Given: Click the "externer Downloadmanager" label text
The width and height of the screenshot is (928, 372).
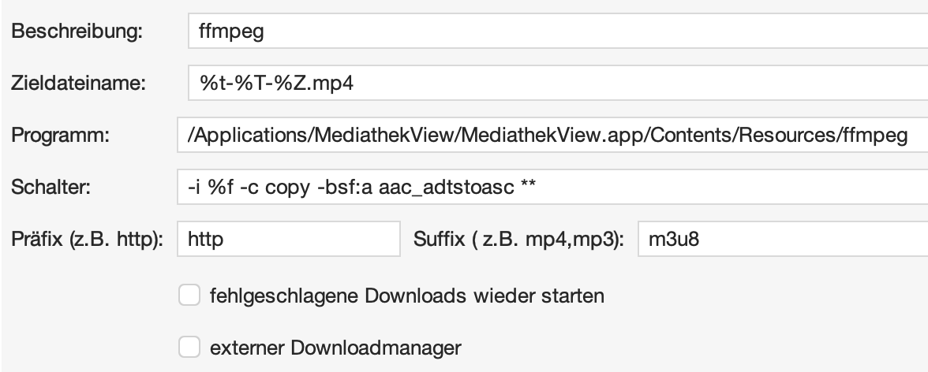Looking at the screenshot, I should click(x=335, y=346).
